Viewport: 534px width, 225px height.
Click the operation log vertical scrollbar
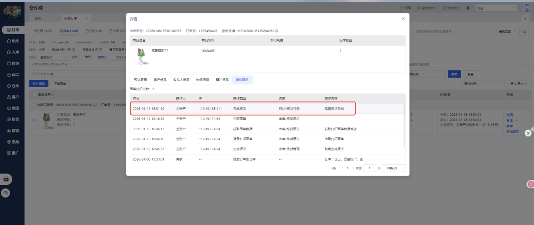point(405,126)
